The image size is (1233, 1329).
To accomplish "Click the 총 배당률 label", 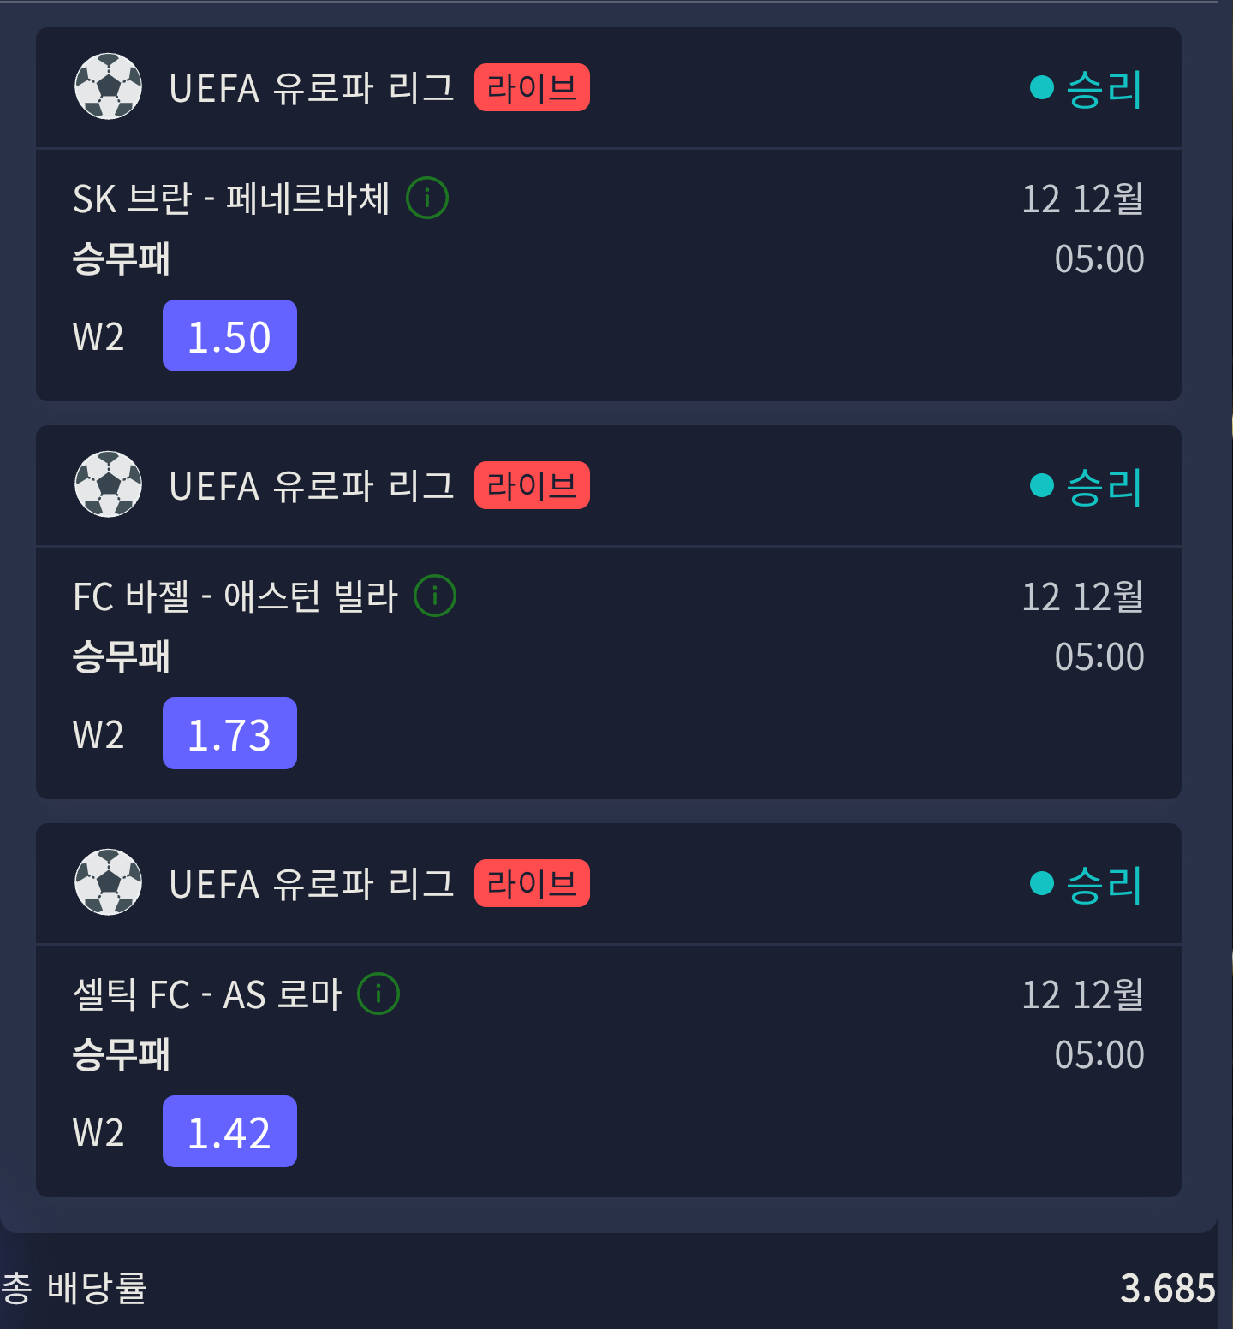I will click(x=74, y=1288).
